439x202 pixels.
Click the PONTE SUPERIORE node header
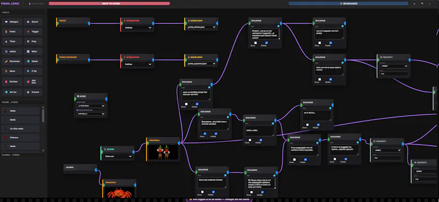[x=72, y=57]
